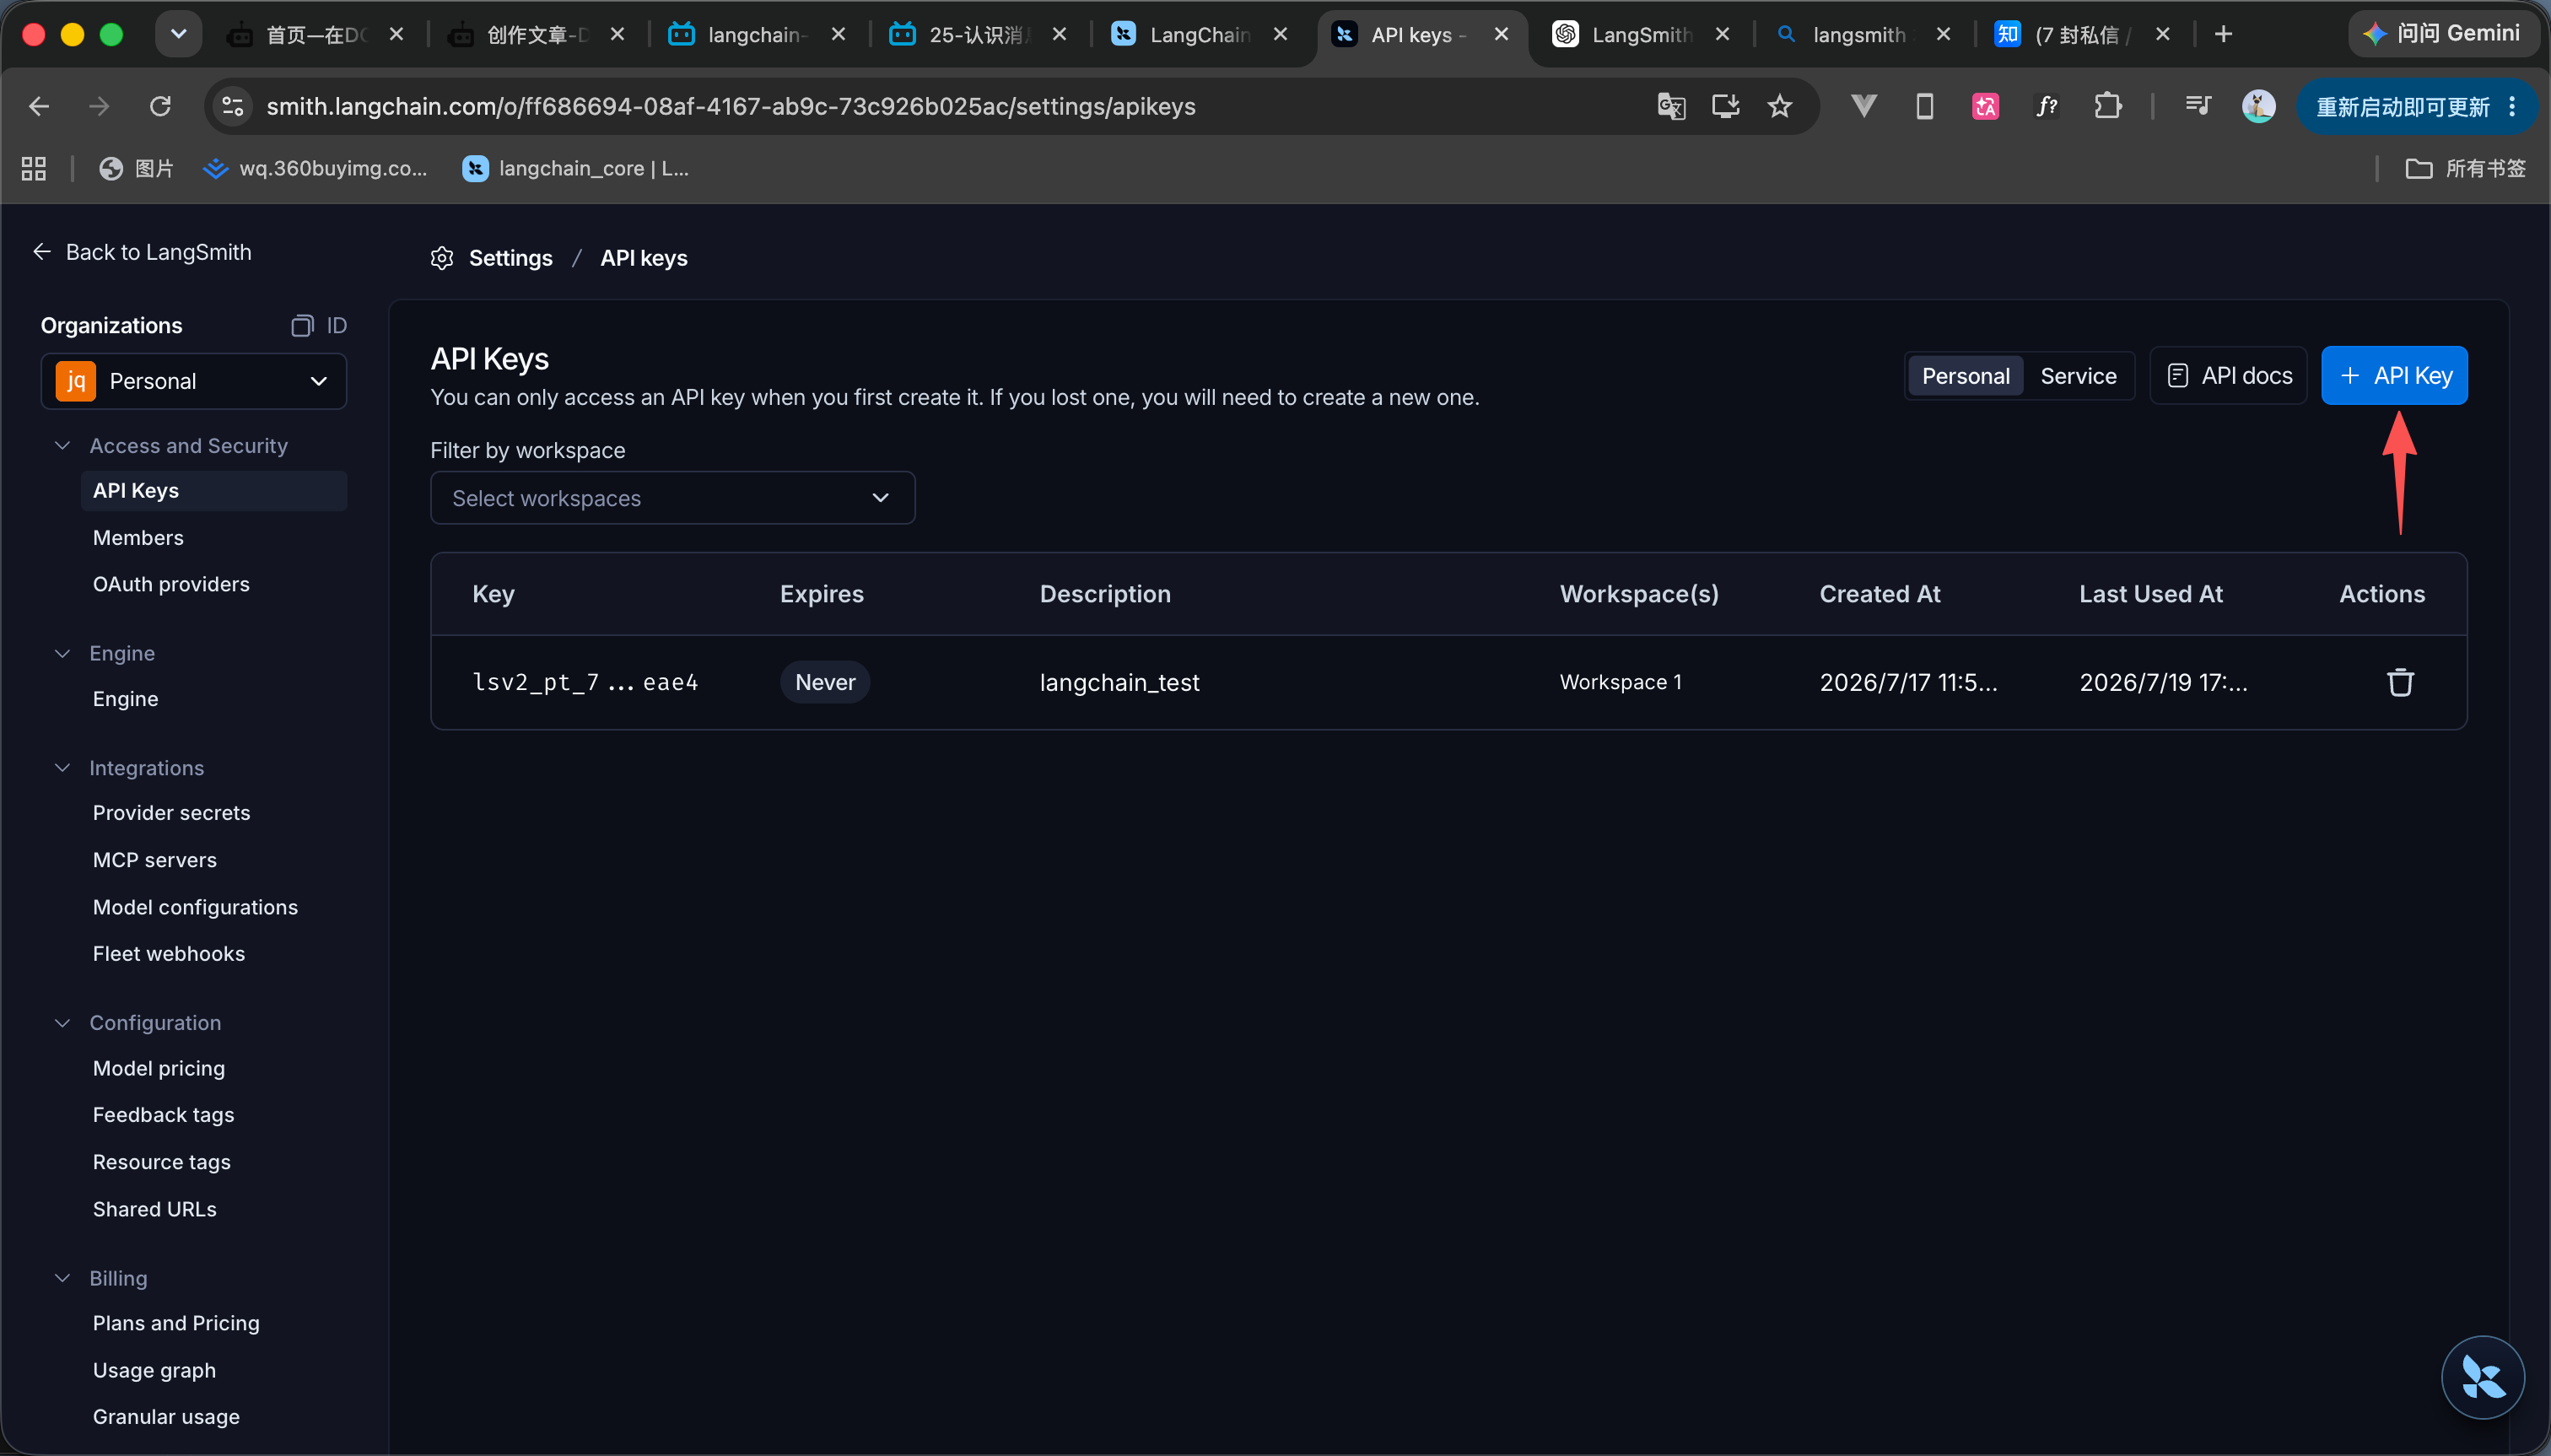This screenshot has height=1456, width=2551.
Task: Collapse the Integrations section
Action: click(x=62, y=768)
